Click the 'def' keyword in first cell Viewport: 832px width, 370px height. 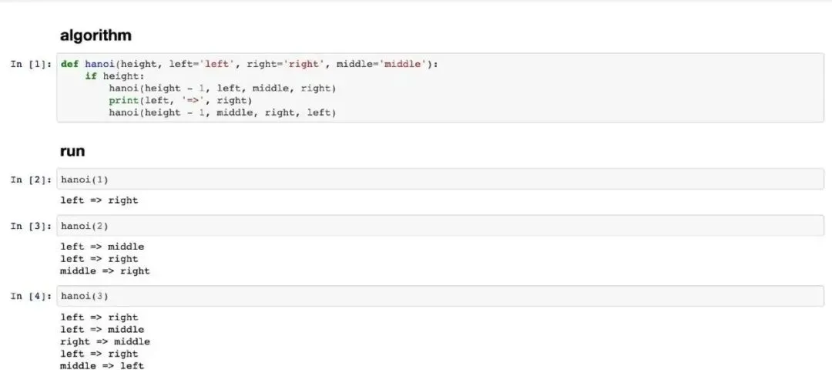69,64
